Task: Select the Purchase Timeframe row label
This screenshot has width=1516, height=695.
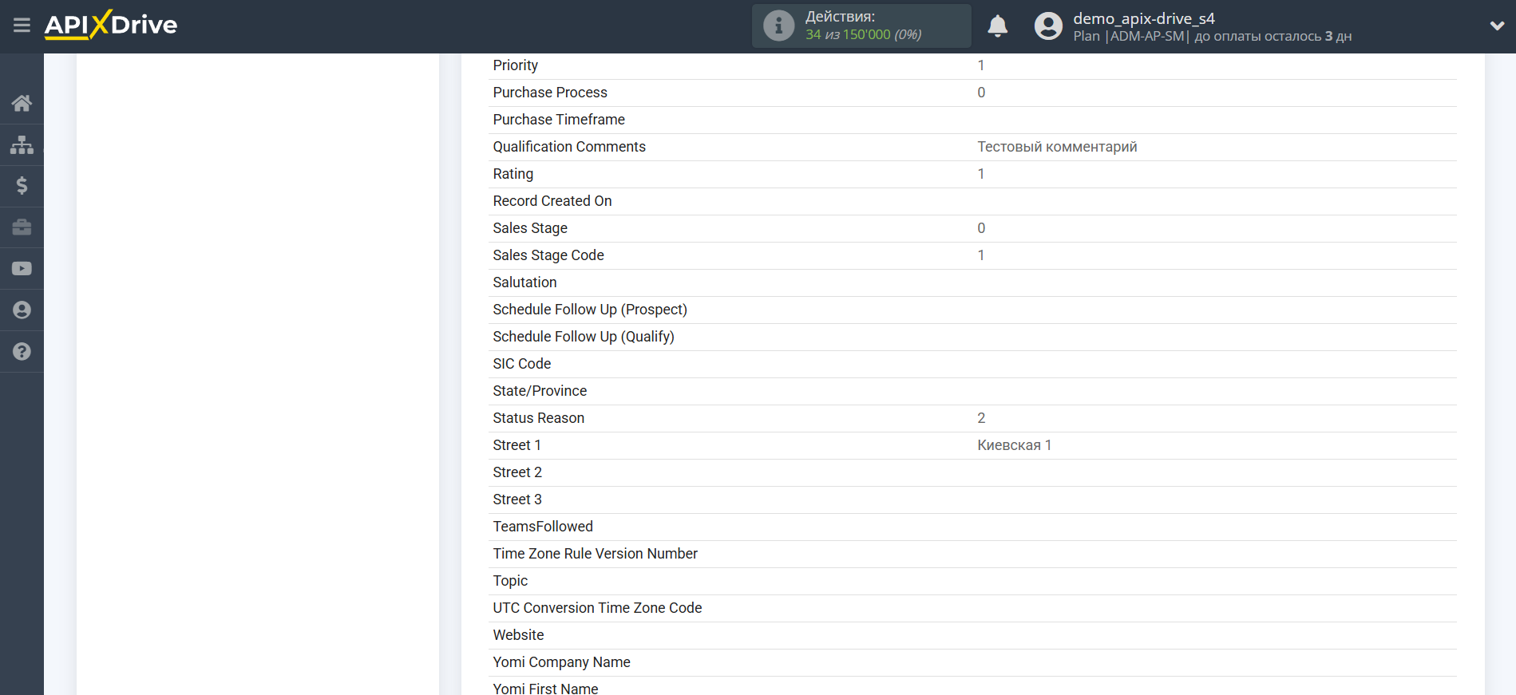Action: 558,120
